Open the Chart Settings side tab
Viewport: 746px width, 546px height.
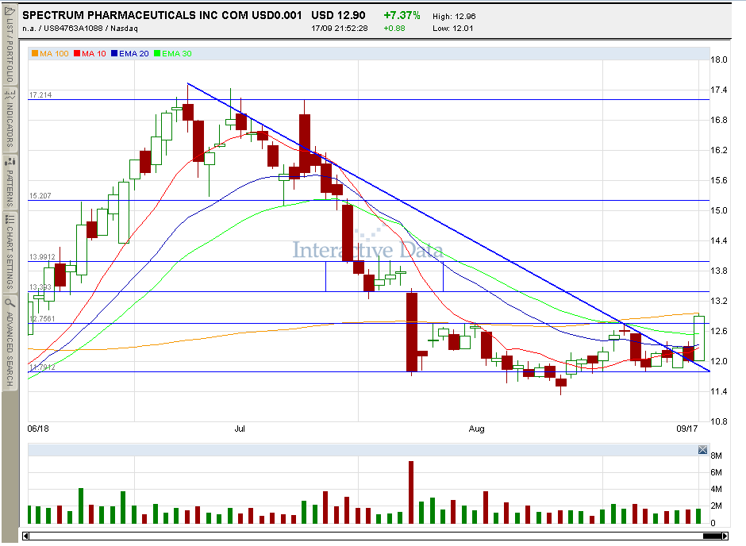(10, 252)
